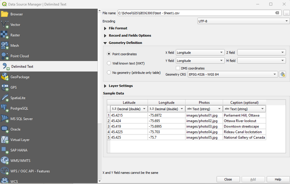Click the File name input field

(x=196, y=13)
